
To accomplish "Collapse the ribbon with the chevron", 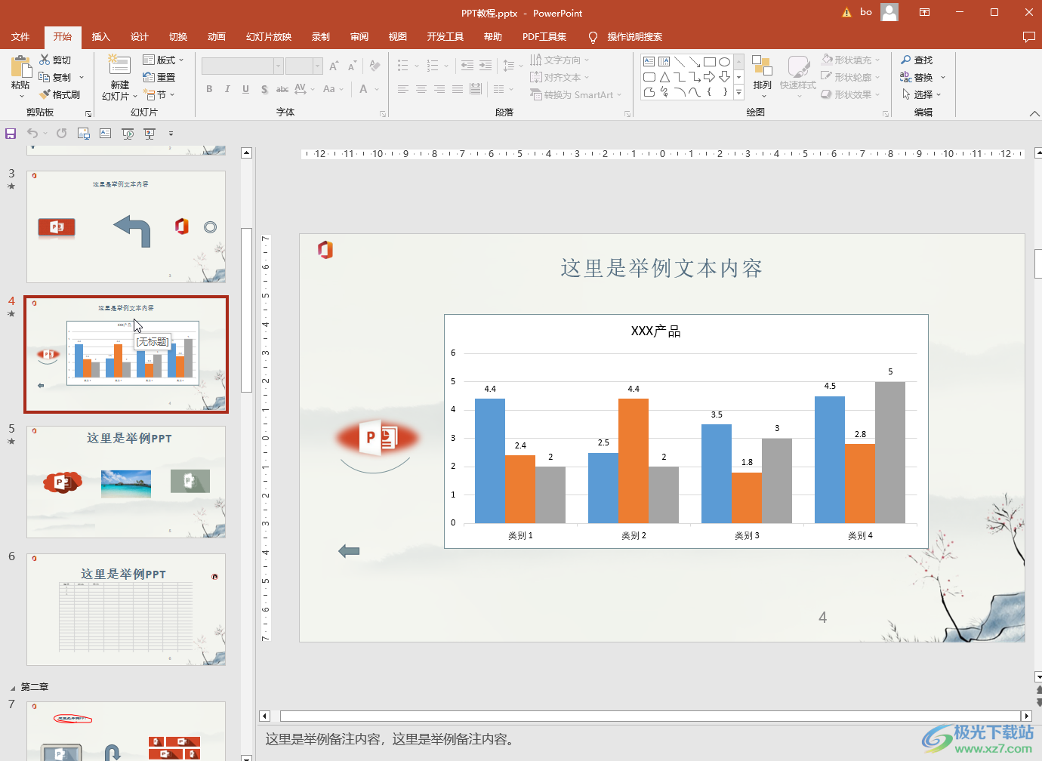I will [x=1034, y=113].
